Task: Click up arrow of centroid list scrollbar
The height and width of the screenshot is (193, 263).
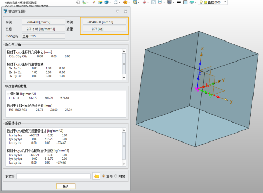Action: coord(124,52)
